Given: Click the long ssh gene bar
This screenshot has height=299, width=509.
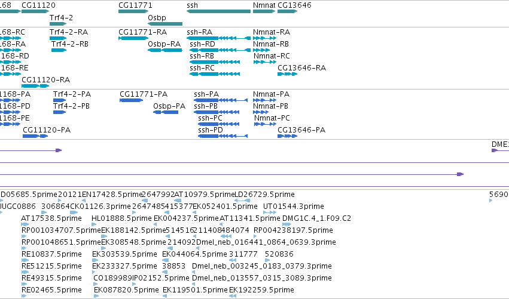Looking at the screenshot, I should click(218, 11).
